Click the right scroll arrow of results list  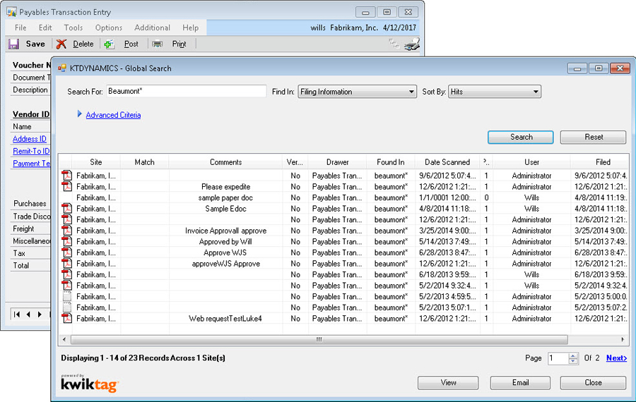tap(623, 339)
